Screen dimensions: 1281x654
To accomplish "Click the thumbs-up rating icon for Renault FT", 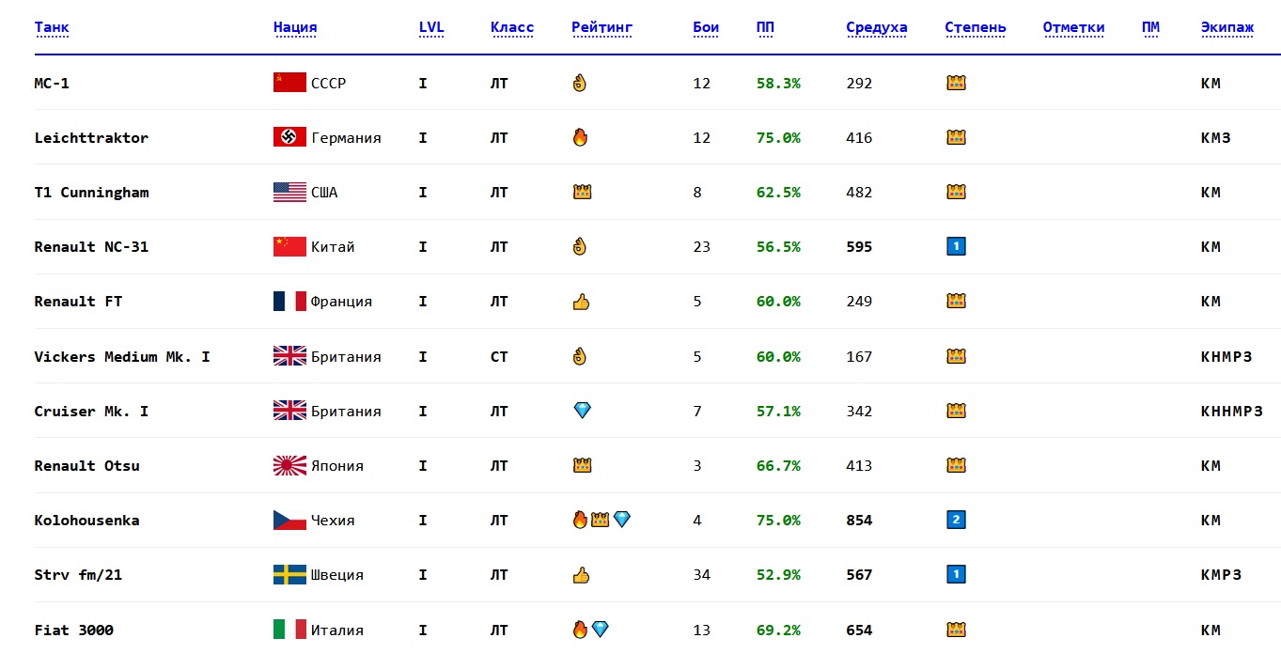I will [581, 302].
